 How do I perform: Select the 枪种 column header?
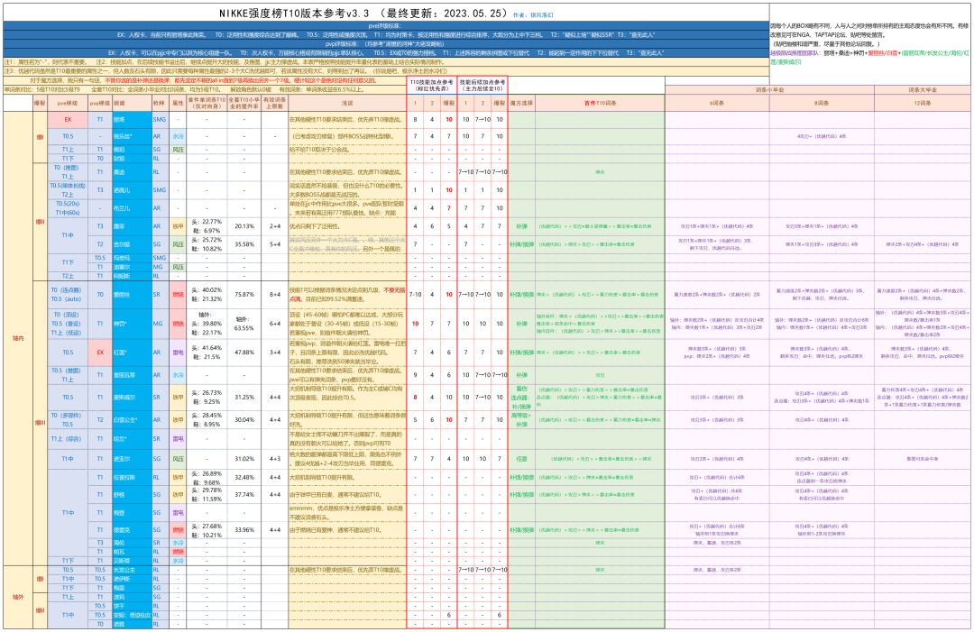[159, 103]
